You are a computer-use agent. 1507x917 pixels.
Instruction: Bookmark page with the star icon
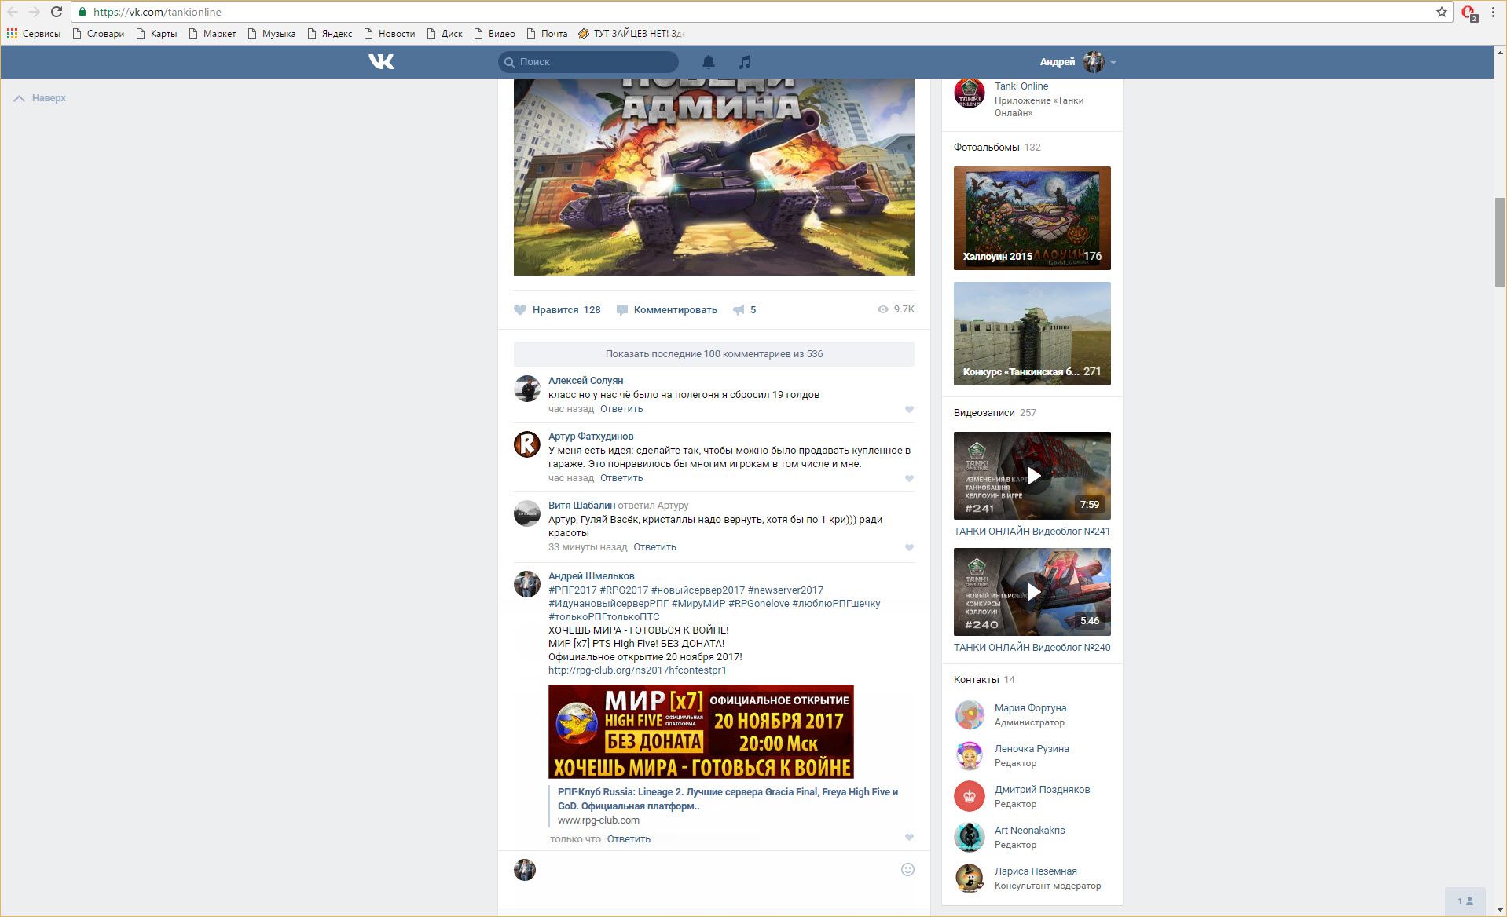click(x=1442, y=12)
